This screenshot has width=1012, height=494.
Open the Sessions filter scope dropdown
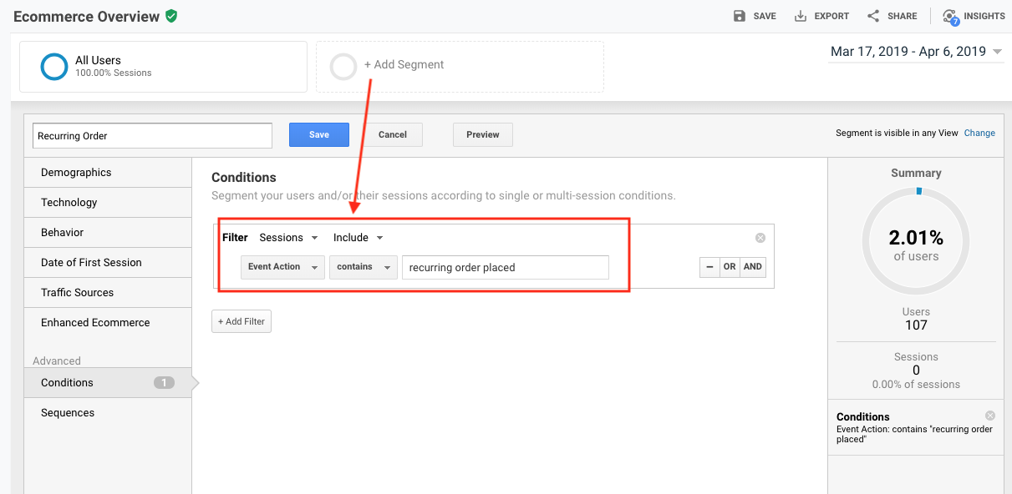coord(288,238)
